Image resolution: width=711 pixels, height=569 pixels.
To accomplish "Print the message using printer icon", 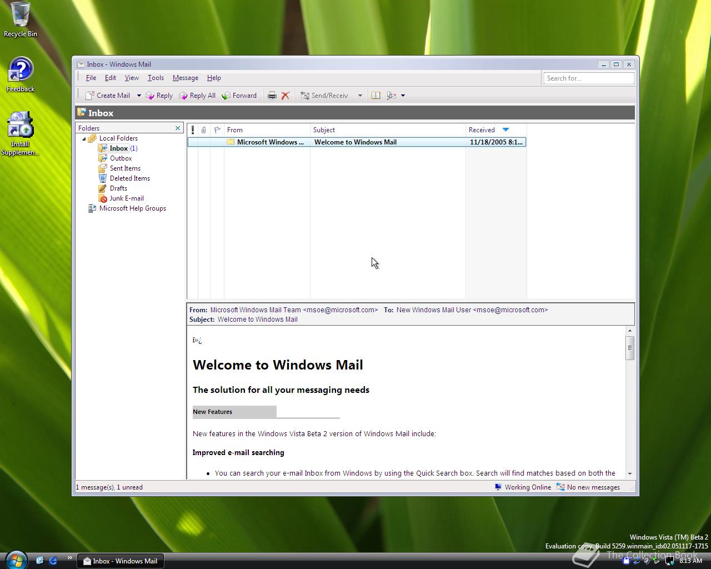I will [272, 96].
